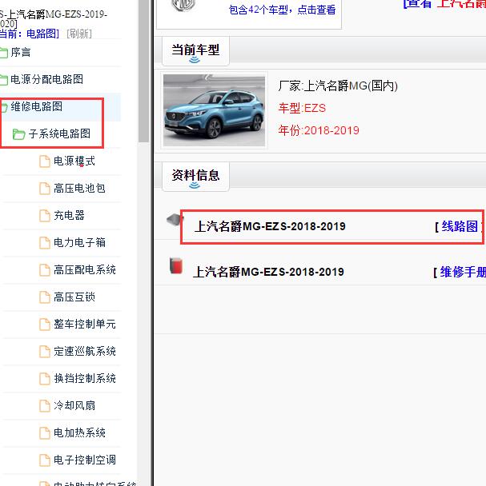This screenshot has height=486, width=486.
Task: Select 整车控制单元 entry
Action: point(85,325)
